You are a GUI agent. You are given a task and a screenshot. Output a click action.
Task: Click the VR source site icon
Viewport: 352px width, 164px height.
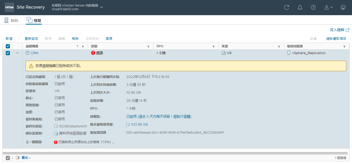click(224, 53)
